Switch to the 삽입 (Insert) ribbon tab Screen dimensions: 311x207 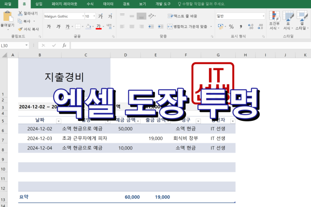coord(39,4)
